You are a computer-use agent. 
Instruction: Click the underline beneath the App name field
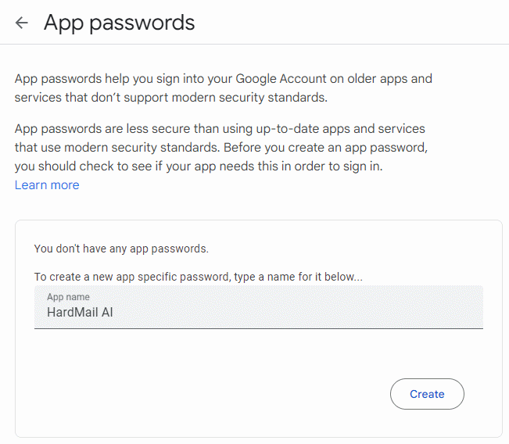[258, 328]
